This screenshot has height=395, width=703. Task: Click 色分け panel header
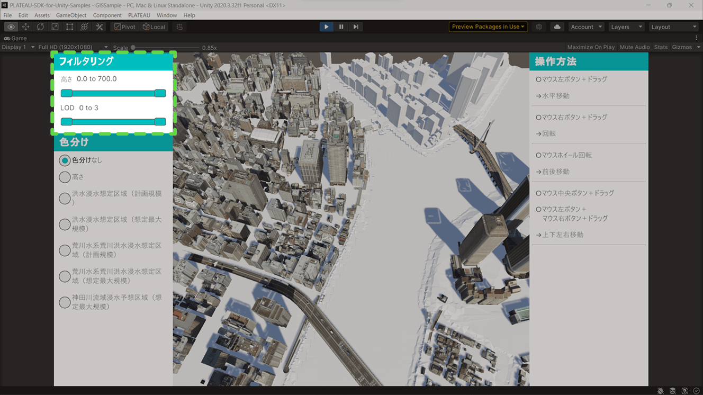pos(113,142)
